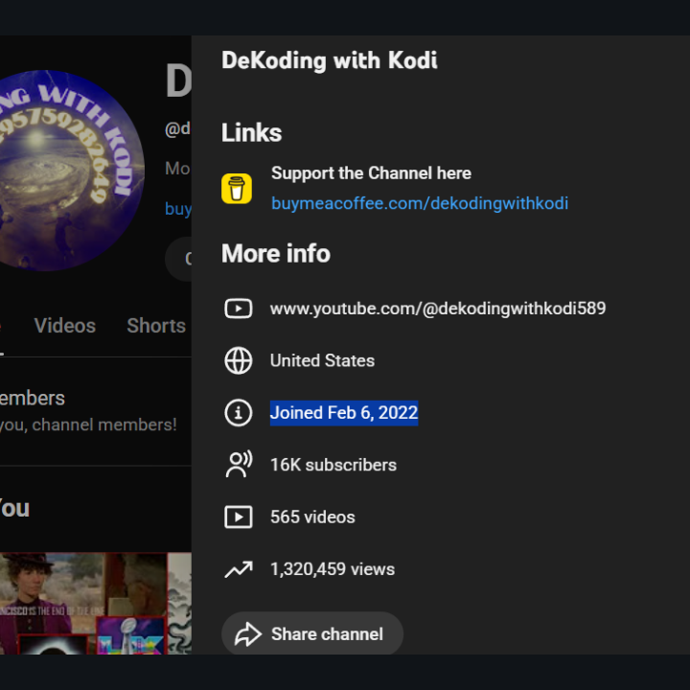Click the video icon beside 565 videos
Image resolution: width=690 pixels, height=690 pixels.
pyautogui.click(x=239, y=517)
